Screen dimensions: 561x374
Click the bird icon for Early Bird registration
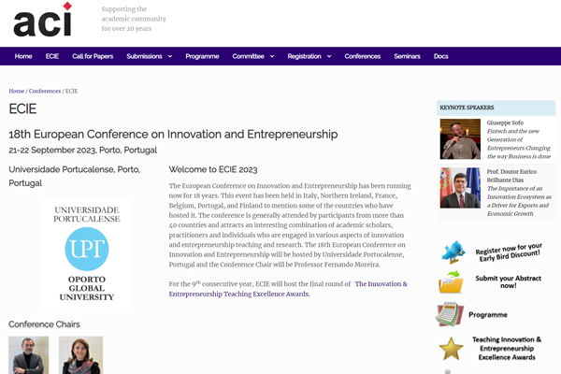tap(453, 252)
